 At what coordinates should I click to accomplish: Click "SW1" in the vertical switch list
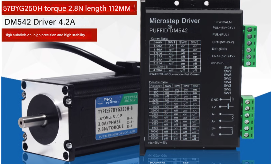point(228,93)
